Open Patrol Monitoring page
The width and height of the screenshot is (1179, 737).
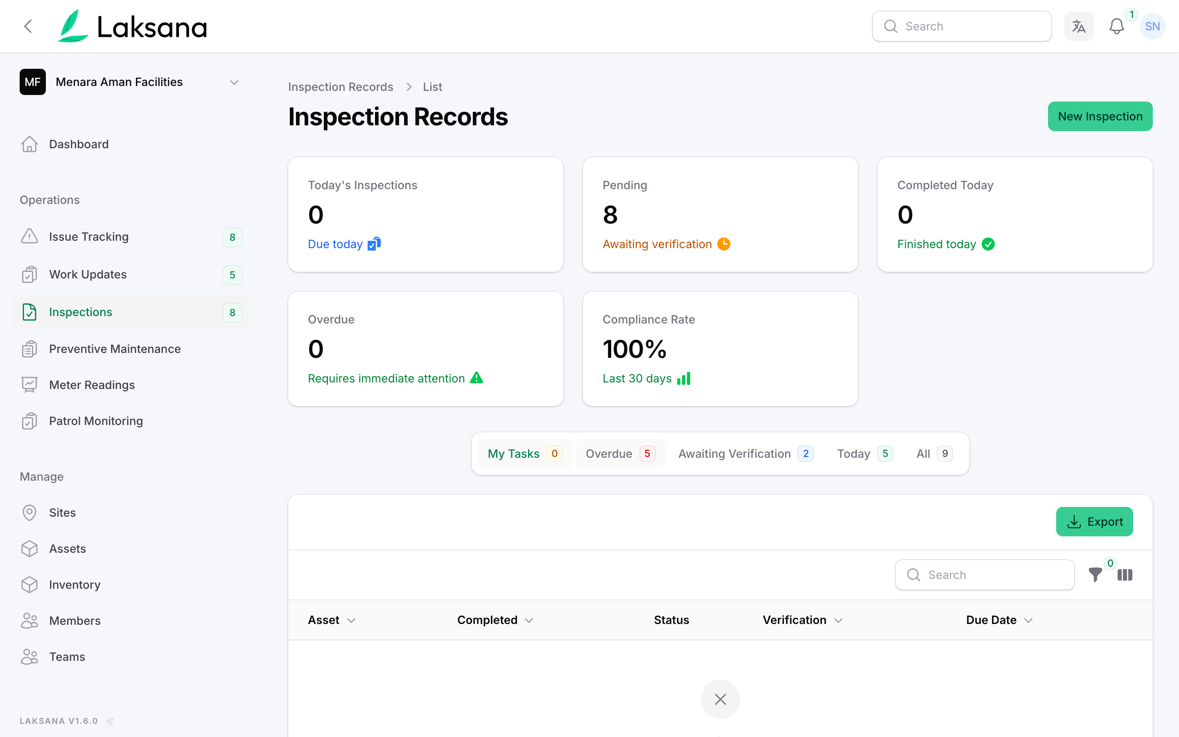pos(131,420)
